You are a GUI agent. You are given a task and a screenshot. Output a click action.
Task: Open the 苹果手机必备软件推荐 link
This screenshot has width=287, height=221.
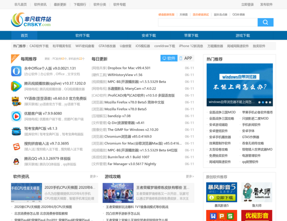click(x=257, y=112)
